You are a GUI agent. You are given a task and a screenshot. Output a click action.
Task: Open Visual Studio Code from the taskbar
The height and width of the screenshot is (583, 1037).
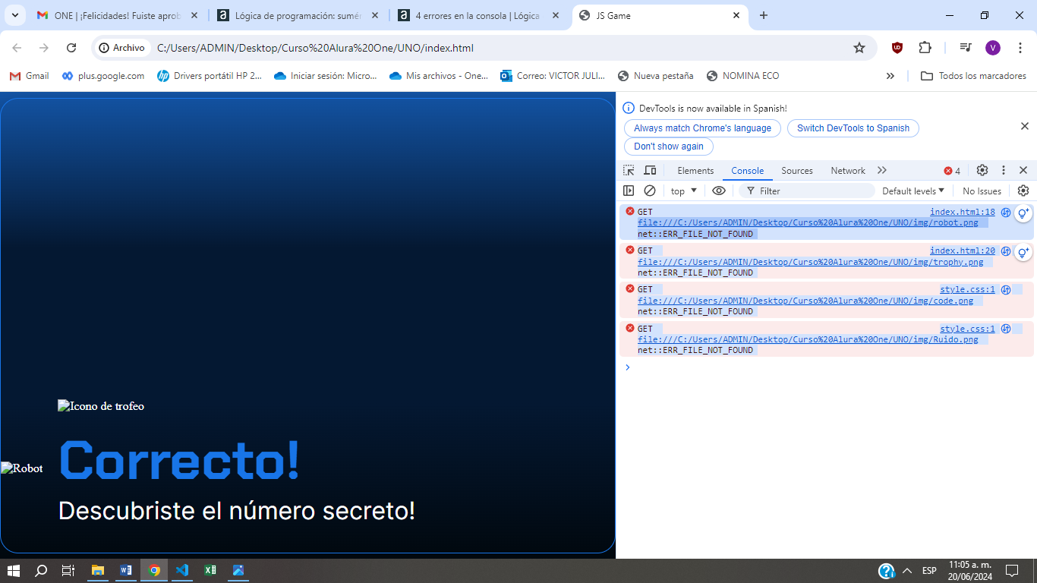[181, 570]
